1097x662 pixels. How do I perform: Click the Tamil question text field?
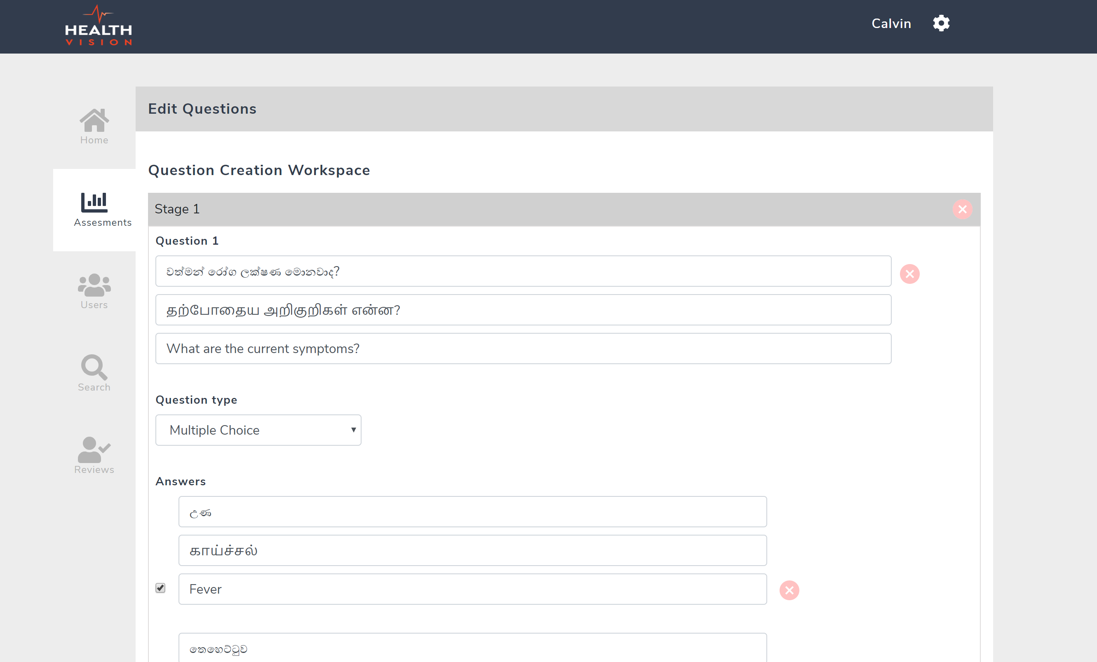point(523,310)
